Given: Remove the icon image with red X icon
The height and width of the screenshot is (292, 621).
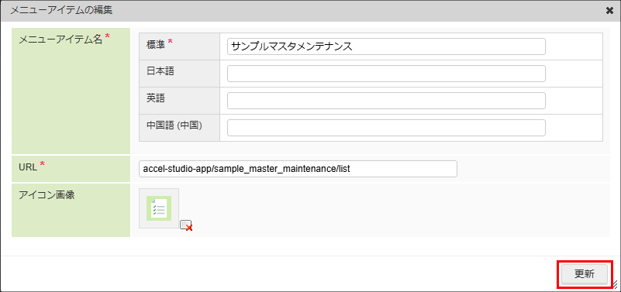Looking at the screenshot, I should (x=186, y=225).
